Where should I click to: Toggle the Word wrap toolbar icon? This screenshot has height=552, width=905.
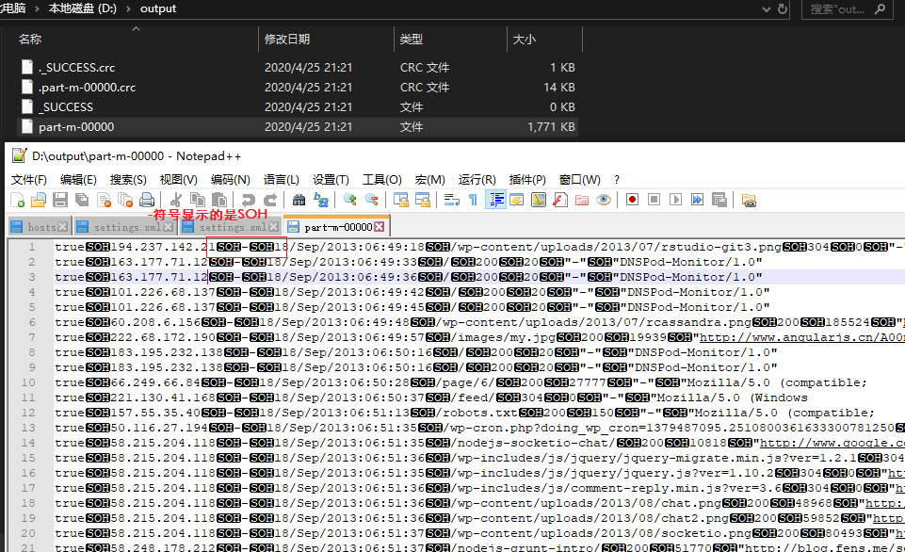[451, 201]
